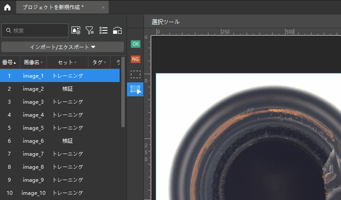Close the project tab
Screen dimensions: 341x200
tap(103, 7)
